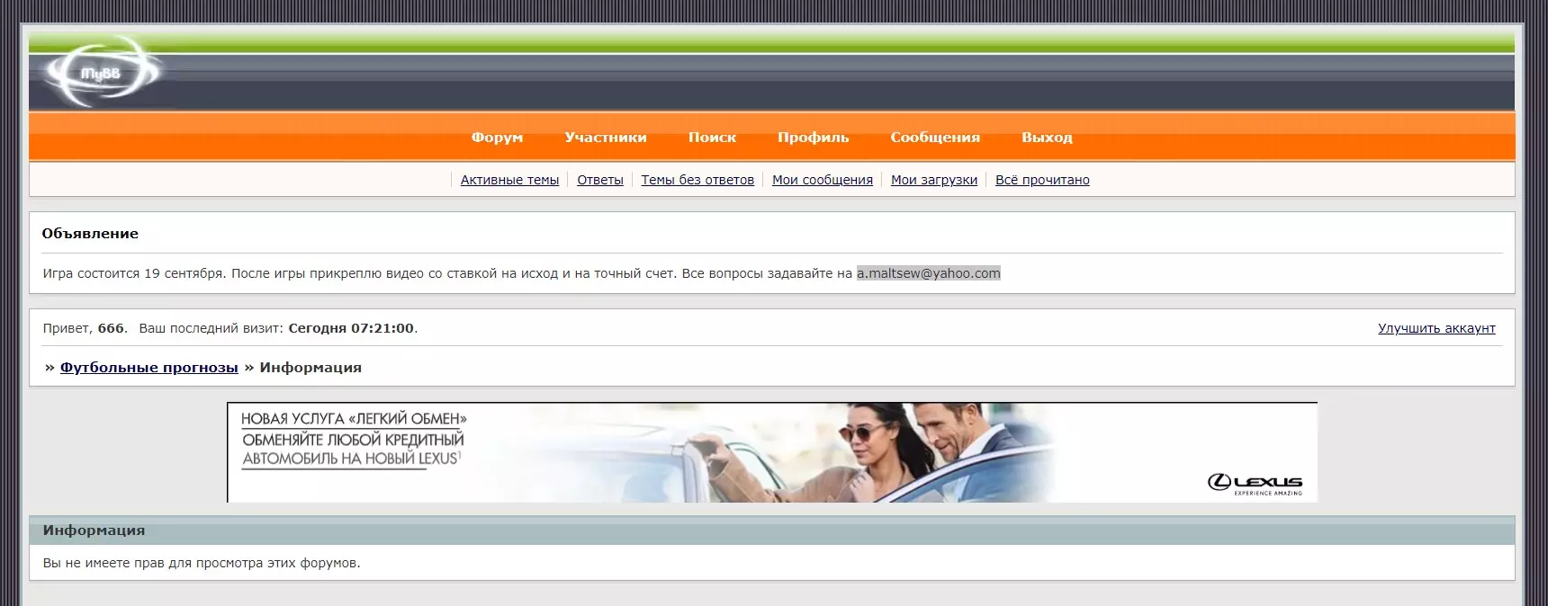Open the Lexus advertisement banner
This screenshot has height=606, width=1548.
[772, 452]
